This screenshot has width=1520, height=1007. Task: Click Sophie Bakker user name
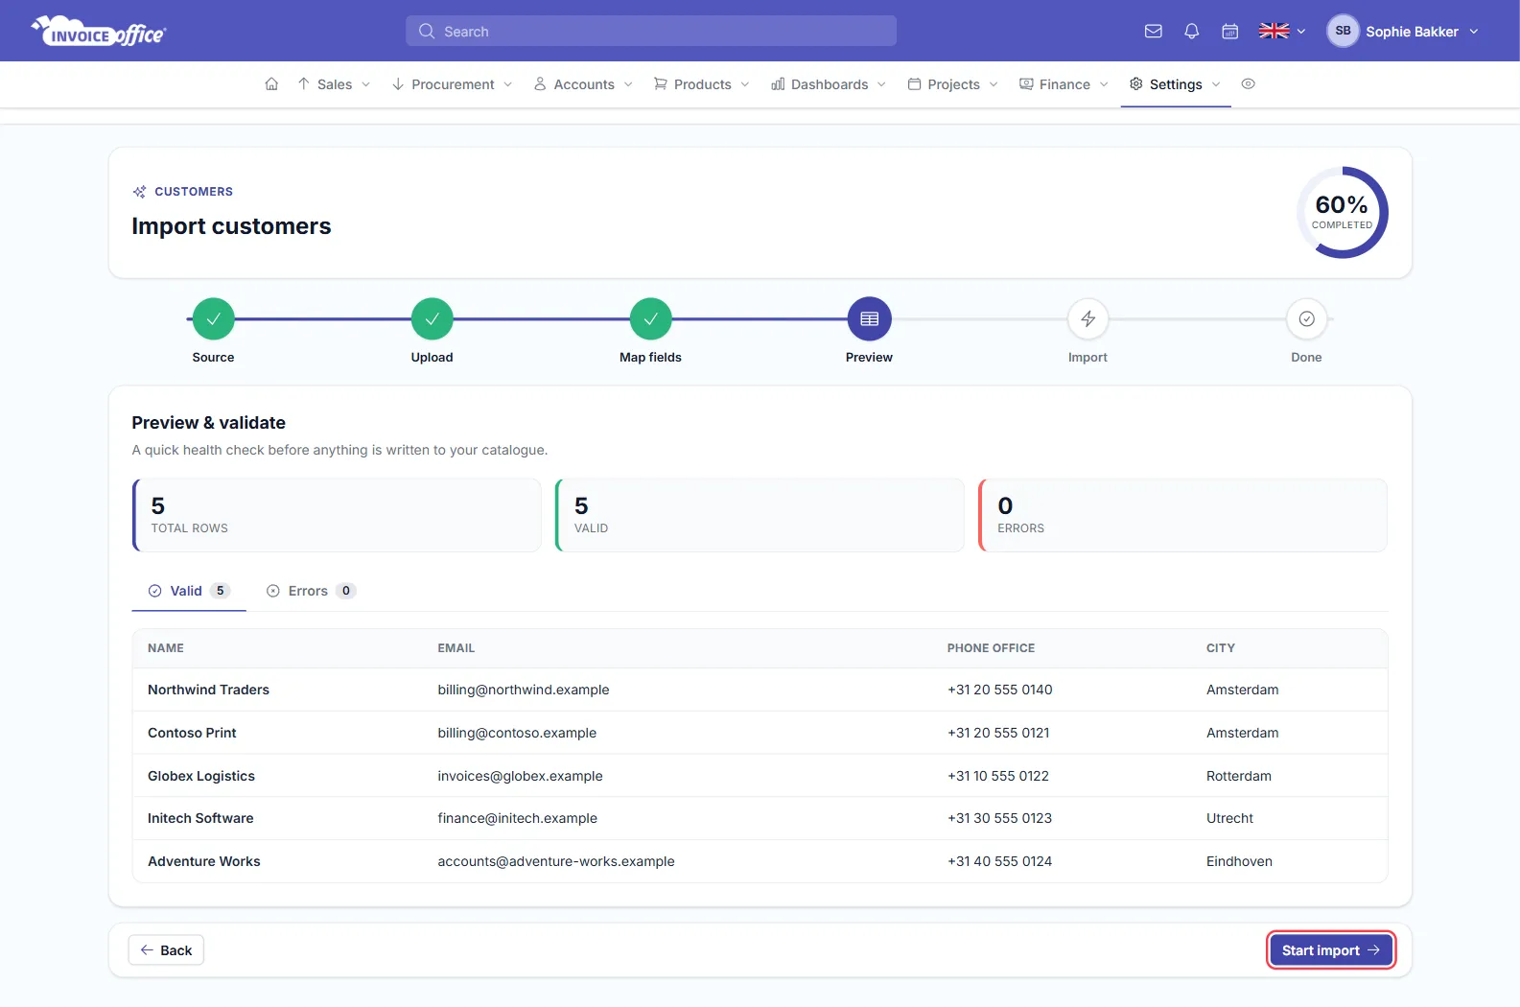coord(1412,32)
